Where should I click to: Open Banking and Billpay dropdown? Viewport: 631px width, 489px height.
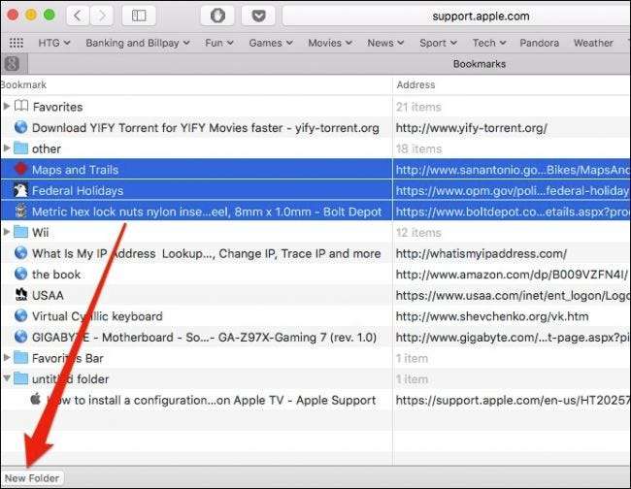pos(138,43)
